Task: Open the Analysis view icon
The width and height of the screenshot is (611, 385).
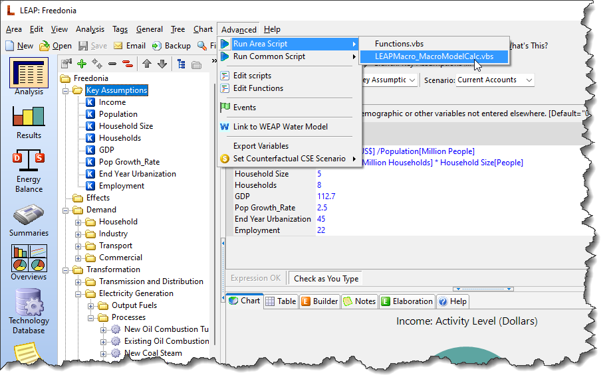Action: click(29, 73)
